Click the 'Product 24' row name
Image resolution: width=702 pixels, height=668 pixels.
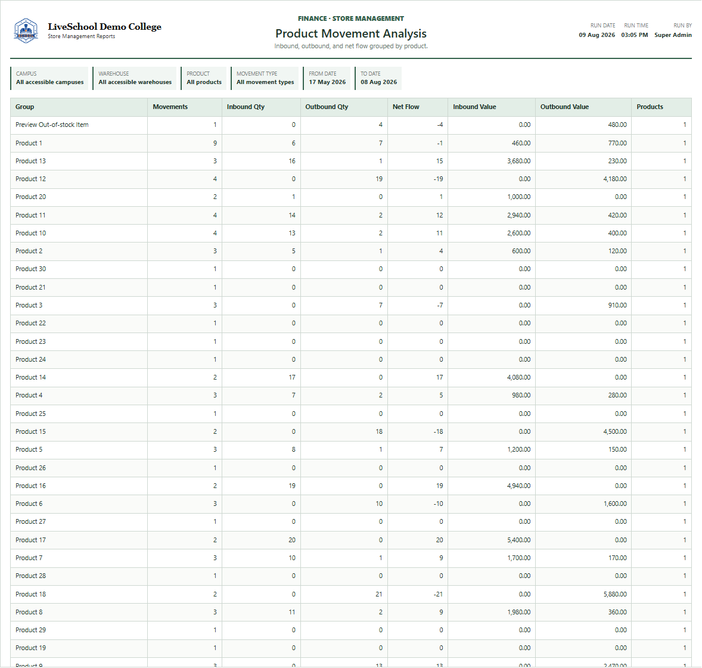coord(30,359)
